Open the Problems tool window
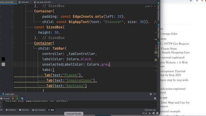 pos(11,110)
